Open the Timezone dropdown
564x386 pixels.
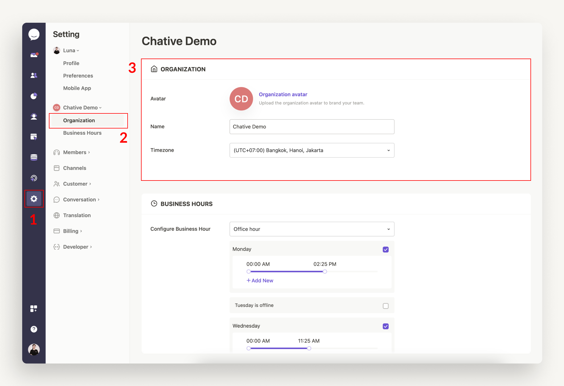point(312,150)
